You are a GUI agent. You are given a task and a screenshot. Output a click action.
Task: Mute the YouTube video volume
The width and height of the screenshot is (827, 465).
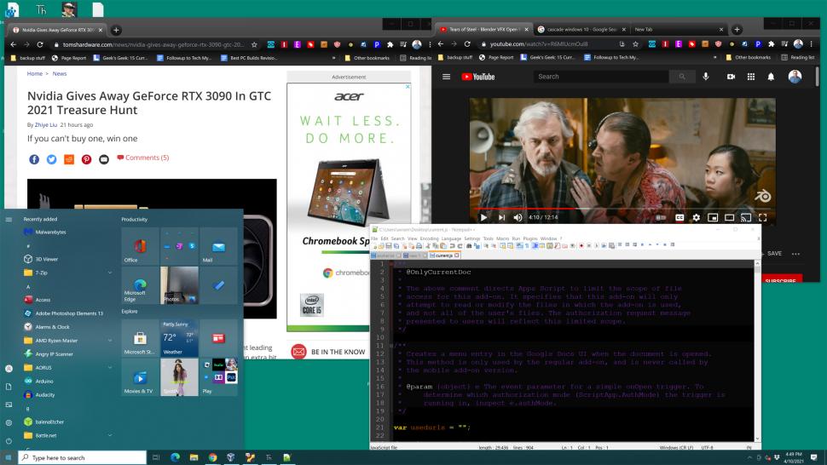518,217
